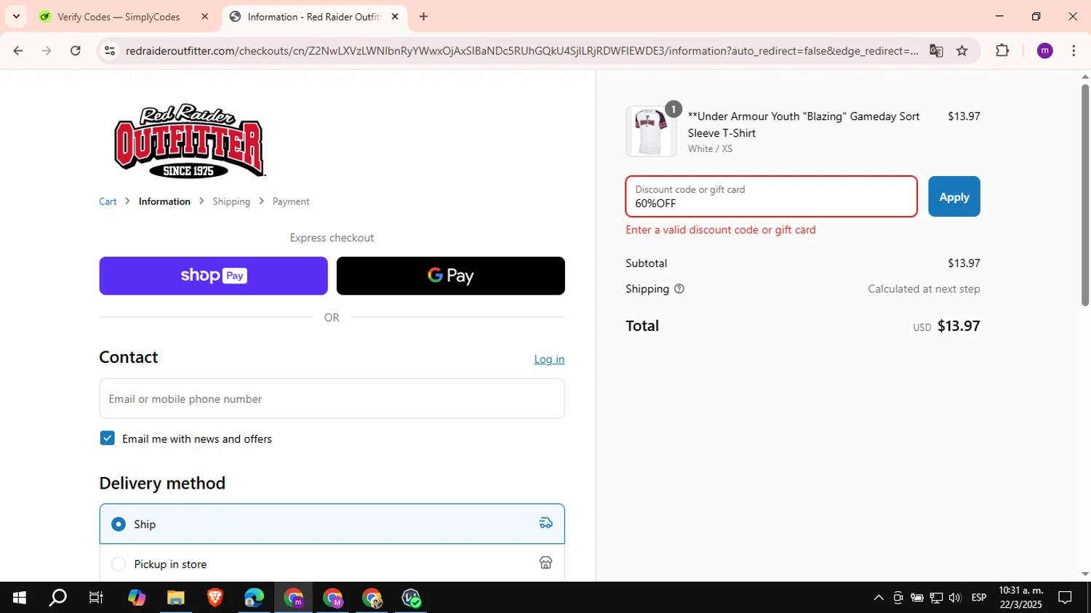Click the store pickup icon
The width and height of the screenshot is (1091, 613).
coord(545,563)
